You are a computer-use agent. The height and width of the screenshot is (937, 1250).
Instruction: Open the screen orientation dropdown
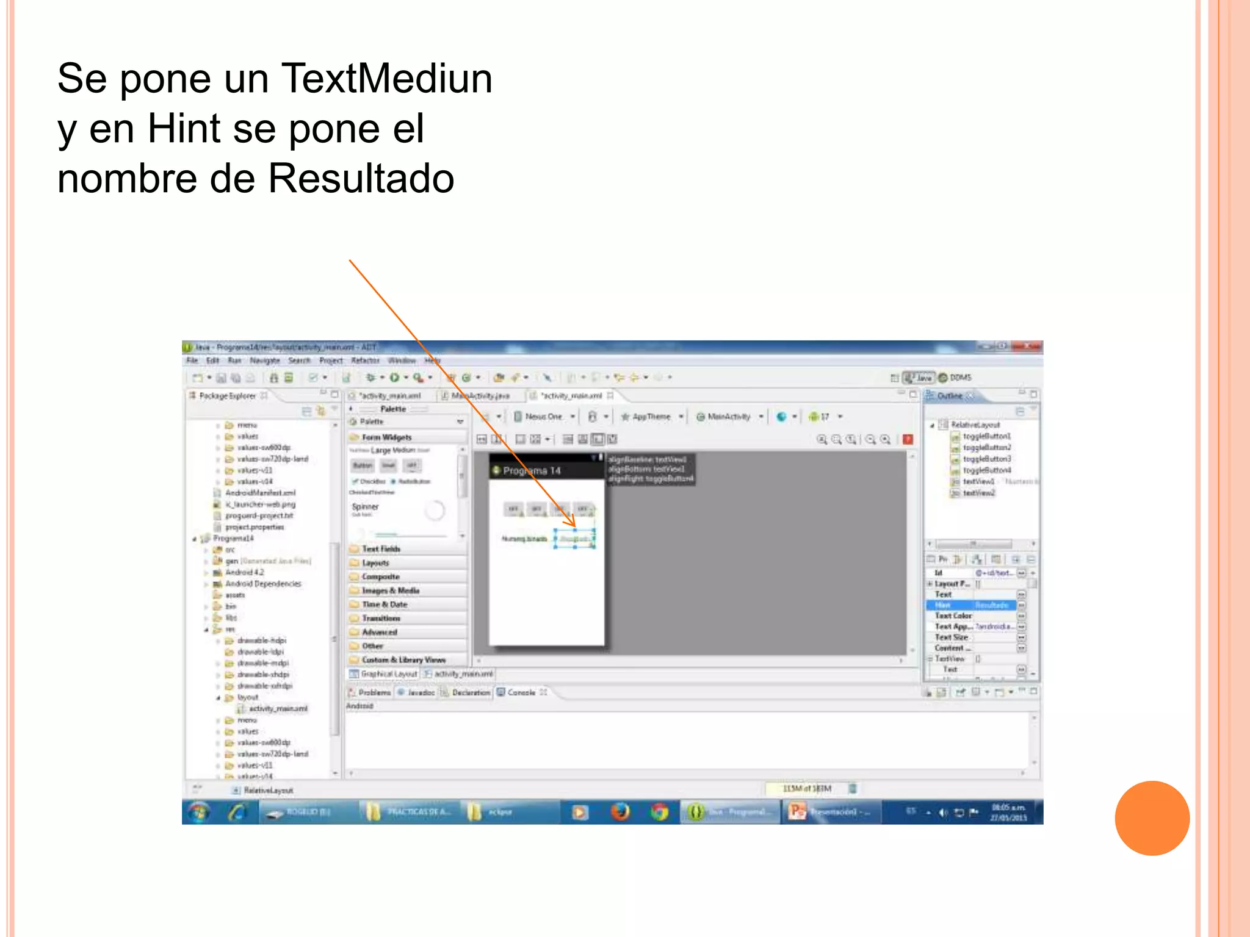point(598,417)
